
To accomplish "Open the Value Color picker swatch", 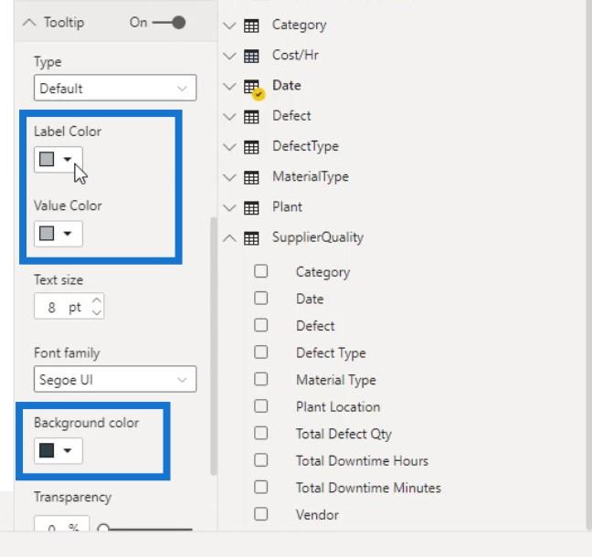I will coord(58,234).
